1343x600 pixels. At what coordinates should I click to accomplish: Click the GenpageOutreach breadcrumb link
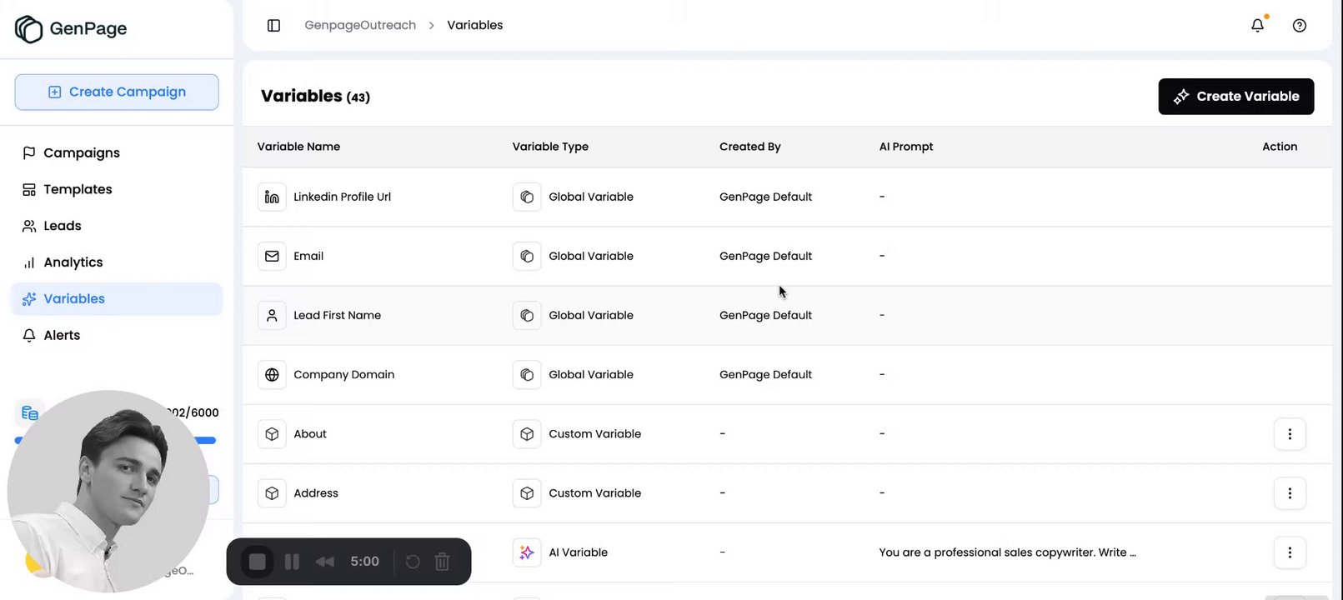tap(360, 26)
